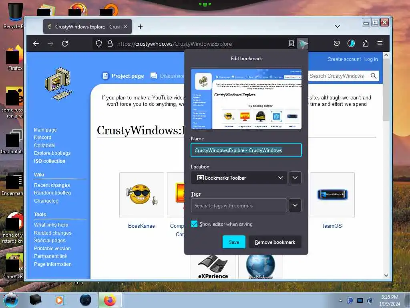Open Explore bootlegs sidebar link

(x=52, y=153)
